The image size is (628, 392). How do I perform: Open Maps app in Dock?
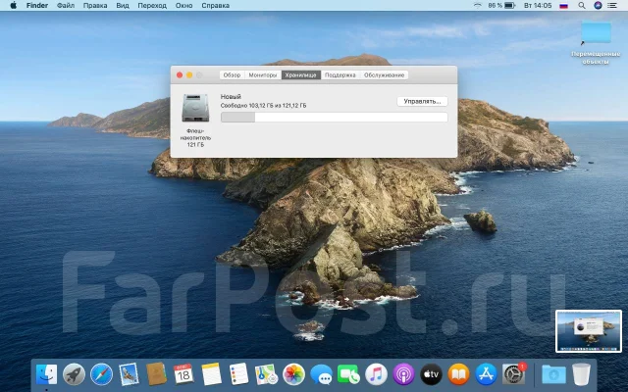266,374
